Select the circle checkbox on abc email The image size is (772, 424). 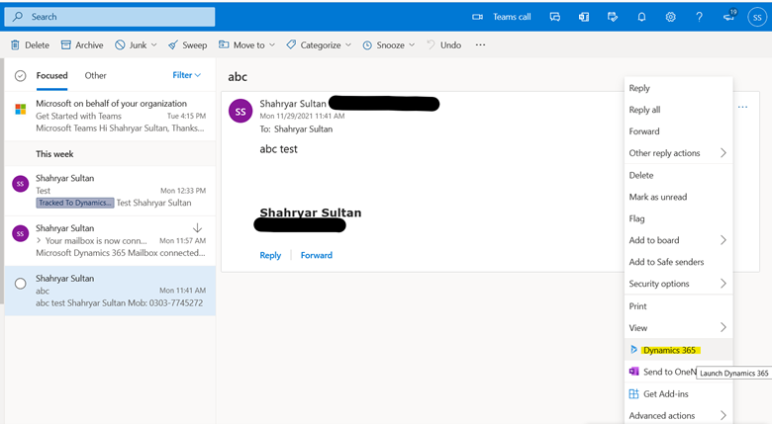[x=20, y=284]
